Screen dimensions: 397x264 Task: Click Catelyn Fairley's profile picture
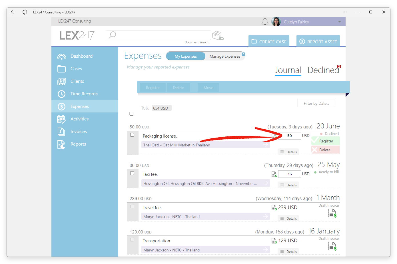[x=276, y=22]
